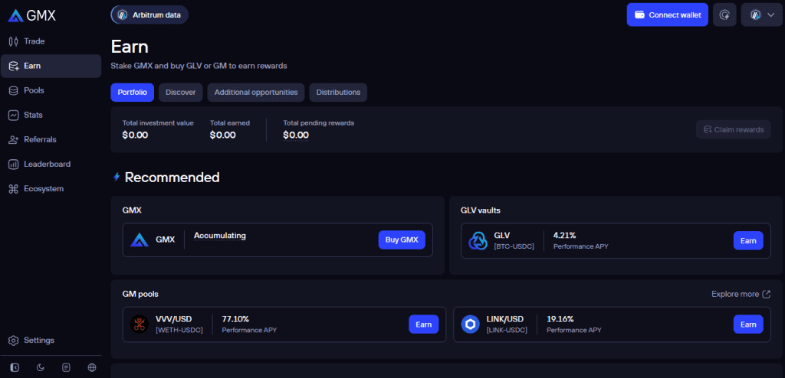Expand the Arbitrum network dropdown
Screen dimensions: 785x378
[x=761, y=15]
